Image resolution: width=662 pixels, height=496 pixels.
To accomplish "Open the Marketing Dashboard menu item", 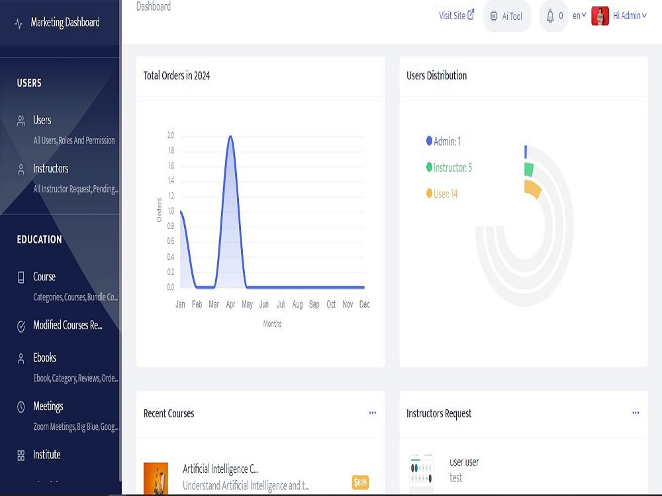I will point(65,22).
